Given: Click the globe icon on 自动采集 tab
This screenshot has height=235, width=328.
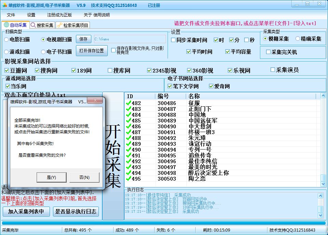Looking at the screenshot, I should click(x=6, y=25).
